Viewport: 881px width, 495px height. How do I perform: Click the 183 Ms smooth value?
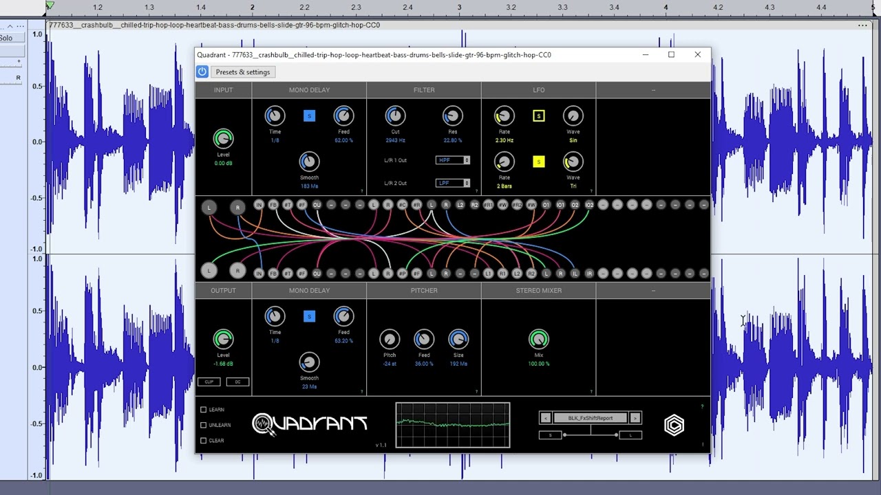tap(309, 186)
